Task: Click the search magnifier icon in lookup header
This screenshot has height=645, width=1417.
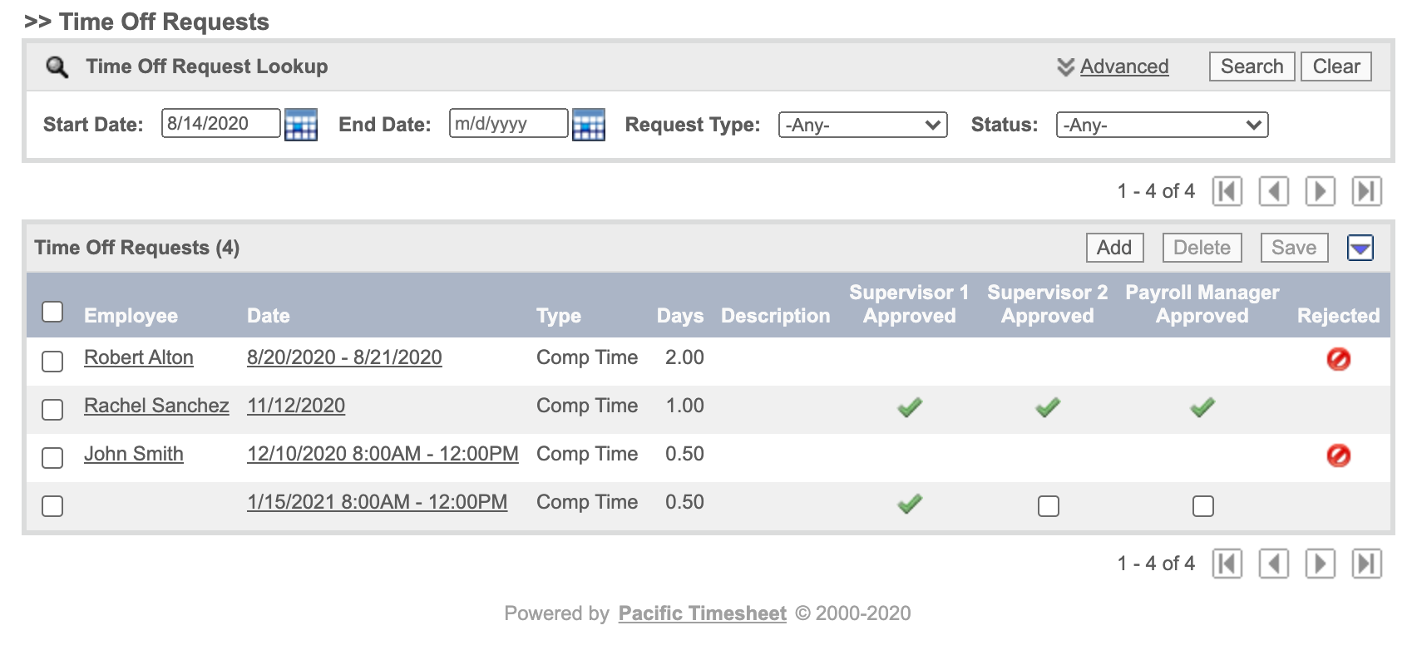Action: point(57,66)
